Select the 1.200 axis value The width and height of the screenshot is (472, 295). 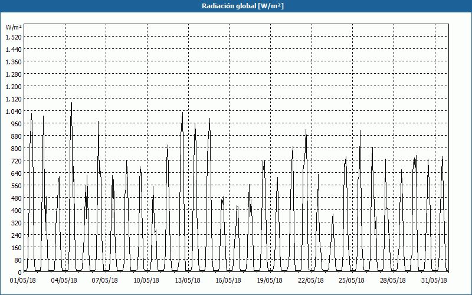click(x=14, y=86)
